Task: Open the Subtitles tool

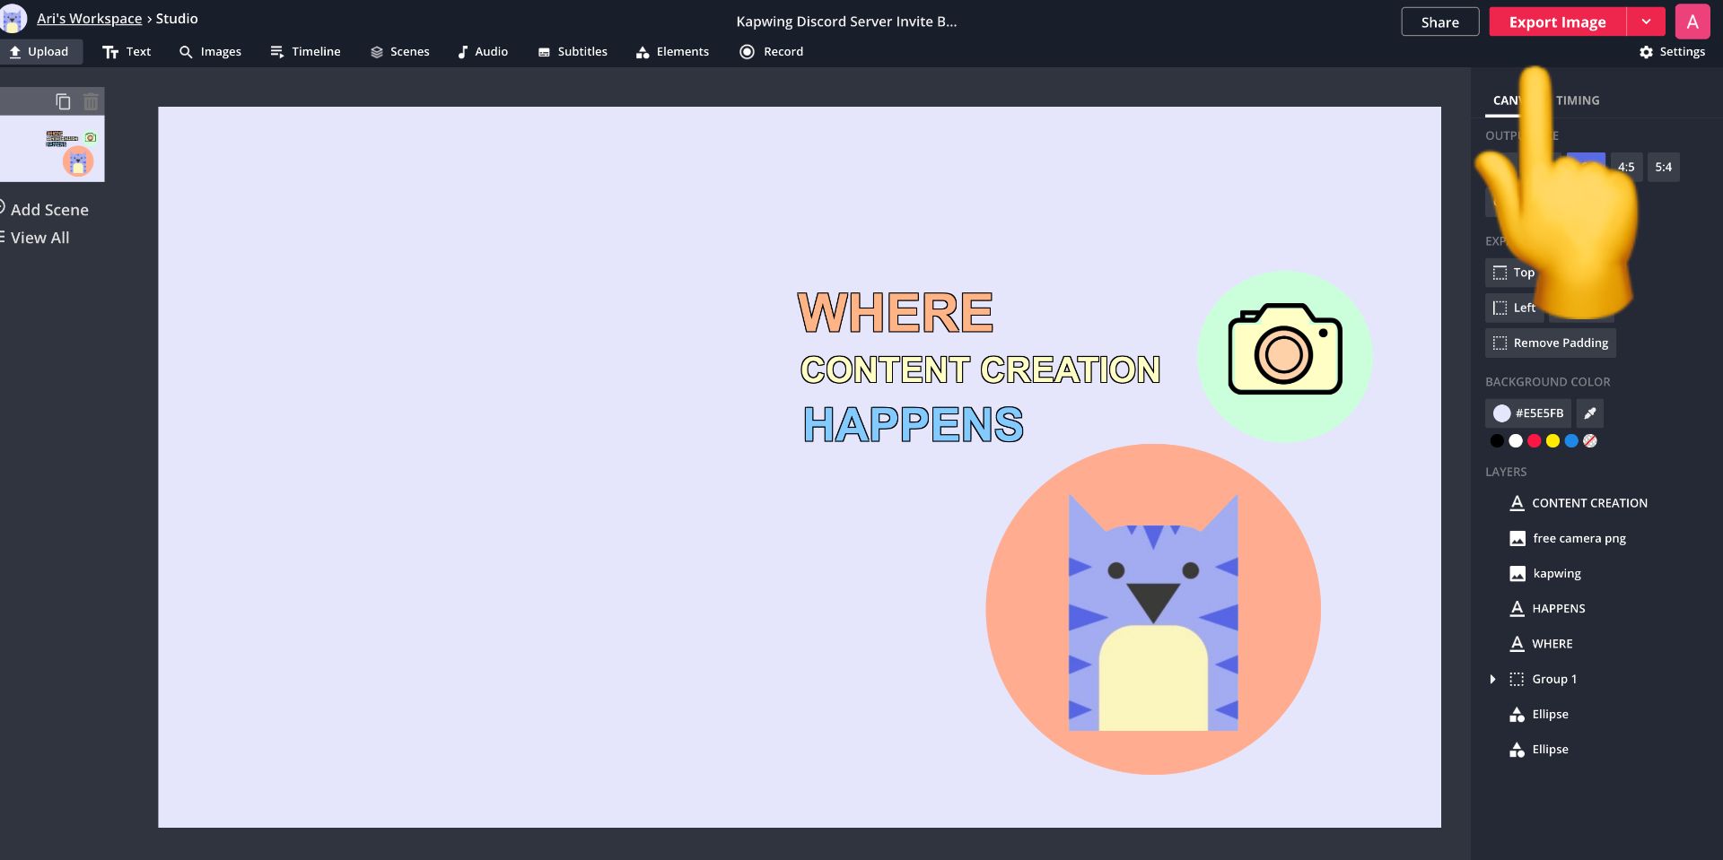Action: [573, 52]
